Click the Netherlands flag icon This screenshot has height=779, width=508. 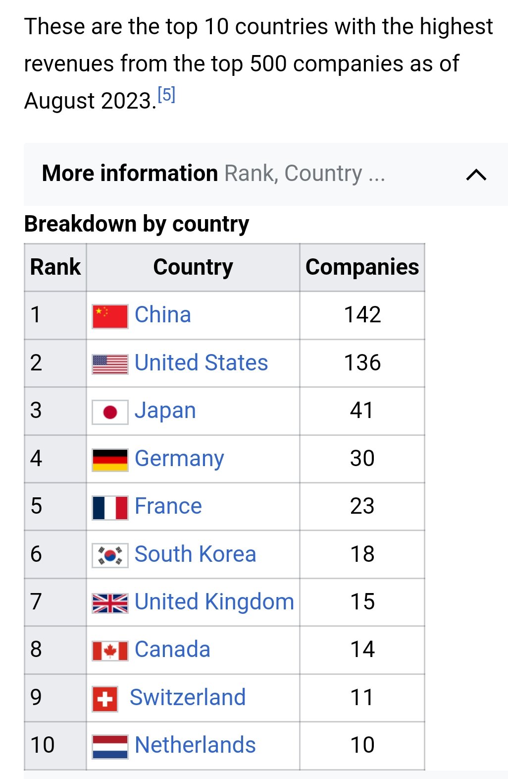coord(110,746)
